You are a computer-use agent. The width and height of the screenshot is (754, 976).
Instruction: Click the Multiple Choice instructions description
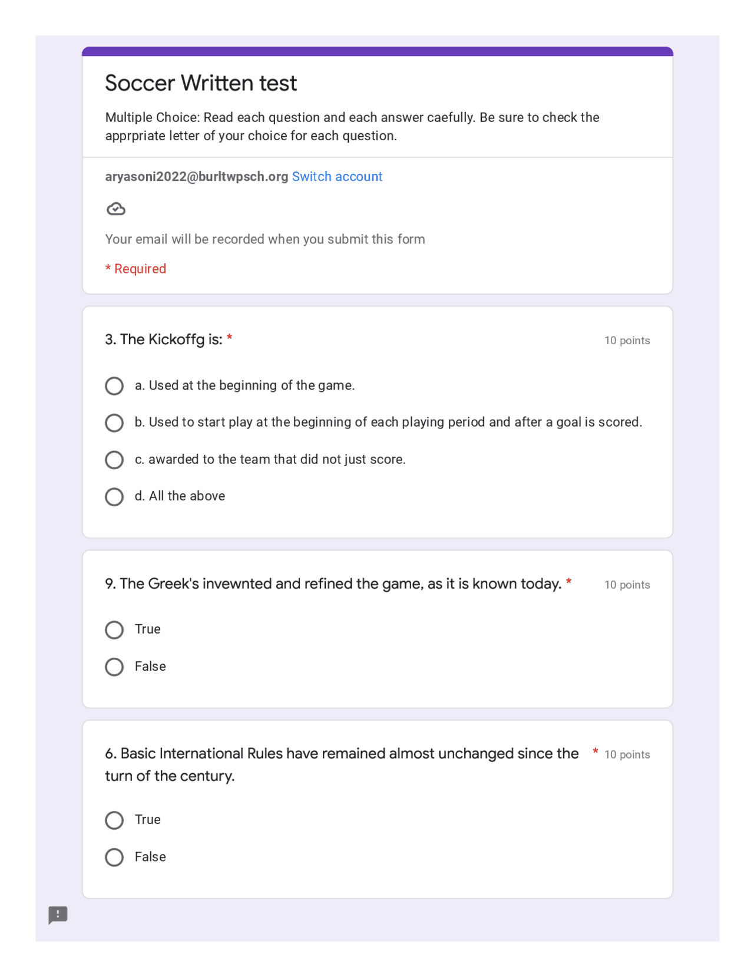click(352, 126)
